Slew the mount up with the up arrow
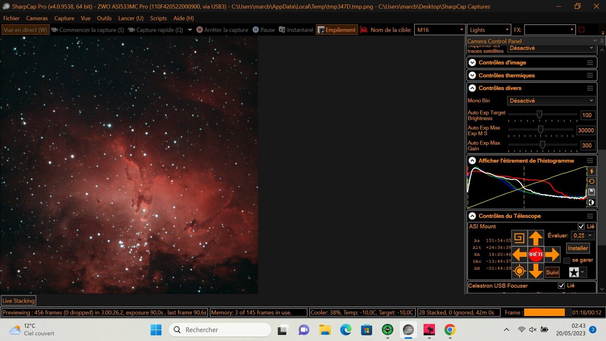The height and width of the screenshot is (341, 606). coord(536,238)
